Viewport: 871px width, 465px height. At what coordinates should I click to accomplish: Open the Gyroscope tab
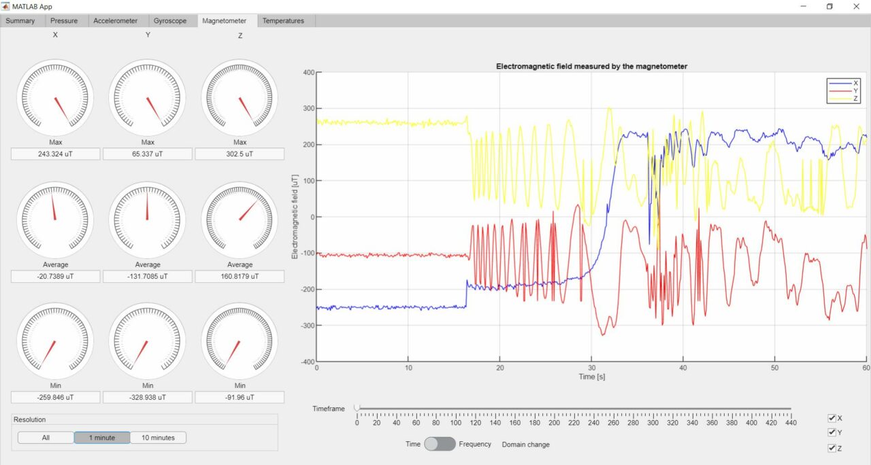(171, 20)
